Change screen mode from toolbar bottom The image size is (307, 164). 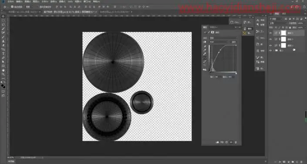(x=3, y=96)
